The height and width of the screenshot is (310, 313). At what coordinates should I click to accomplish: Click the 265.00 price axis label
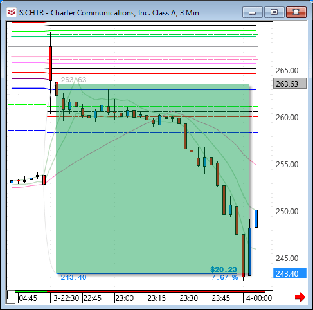tap(287, 71)
